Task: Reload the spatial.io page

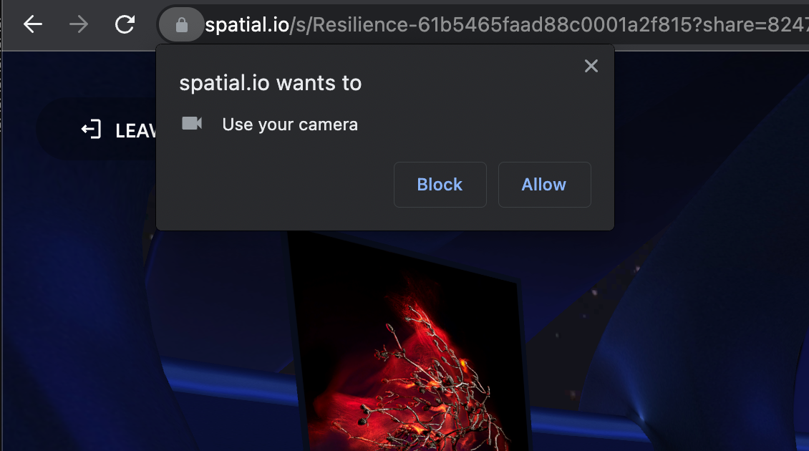Action: pyautogui.click(x=125, y=24)
